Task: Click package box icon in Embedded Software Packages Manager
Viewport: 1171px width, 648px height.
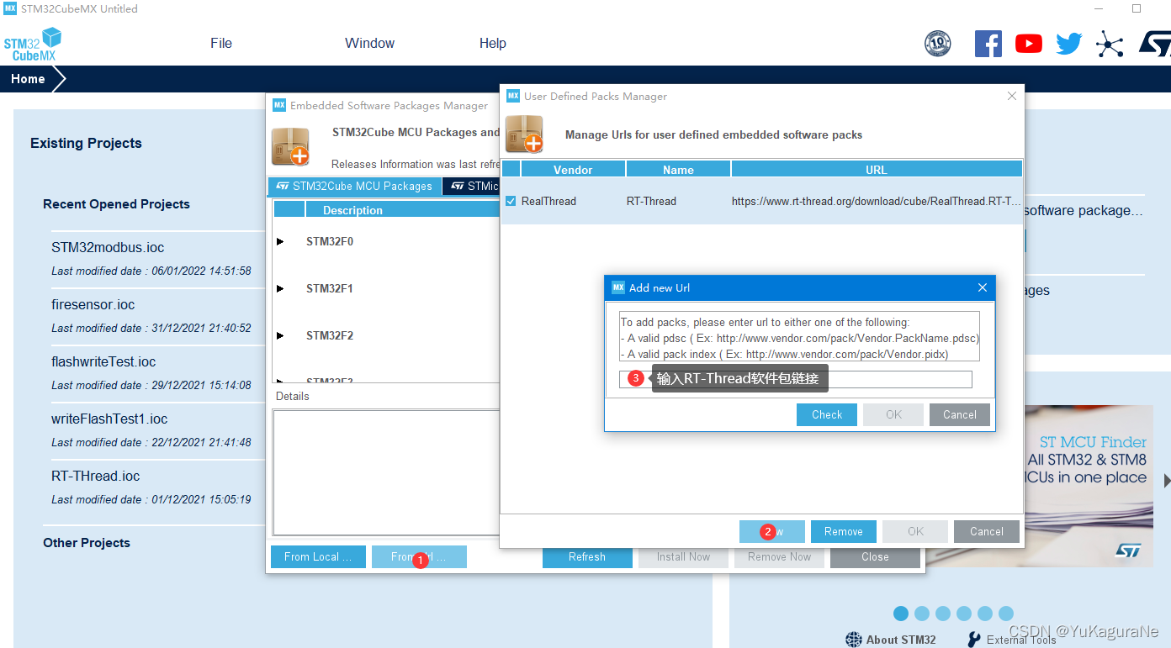Action: (x=290, y=146)
